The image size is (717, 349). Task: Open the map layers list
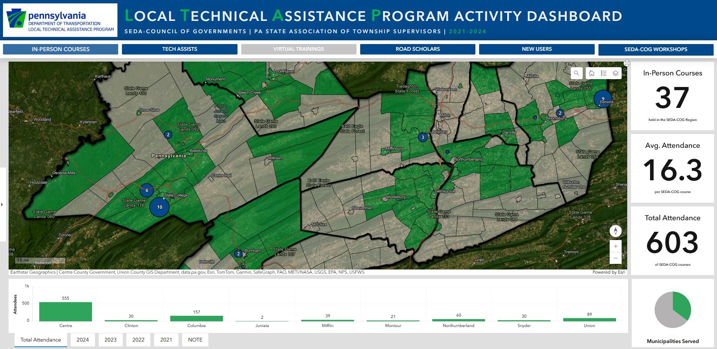pos(616,73)
